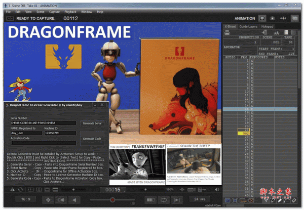This screenshot has height=210, width=304.
Task: Click the grid layout icon in X-Sheet toolbar
Action: [x=293, y=32]
